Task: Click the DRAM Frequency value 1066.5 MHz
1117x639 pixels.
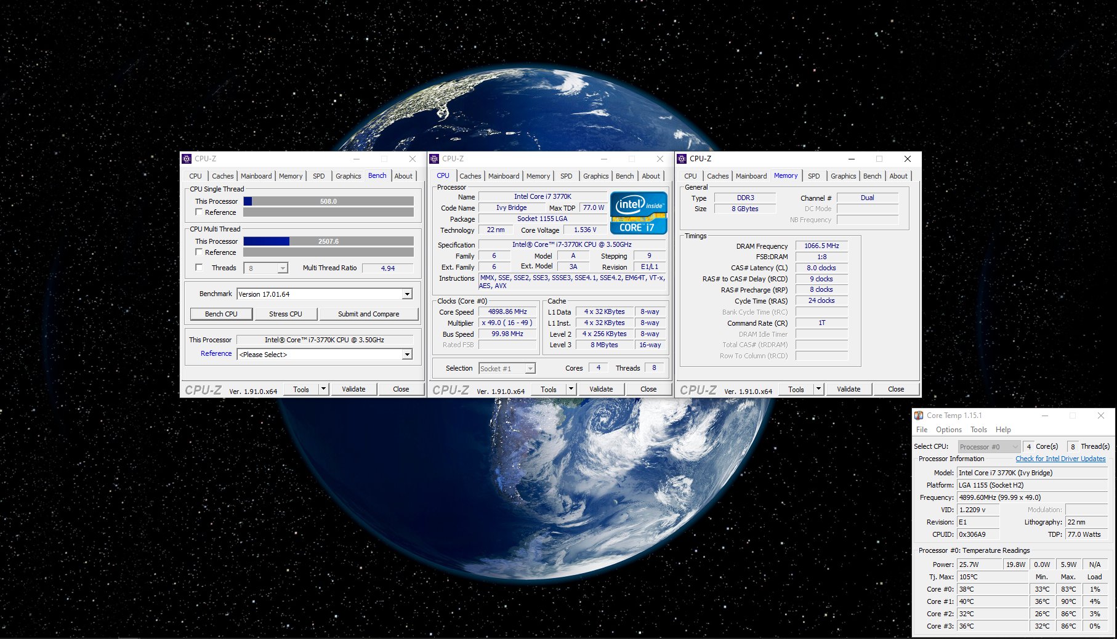Action: (x=821, y=246)
